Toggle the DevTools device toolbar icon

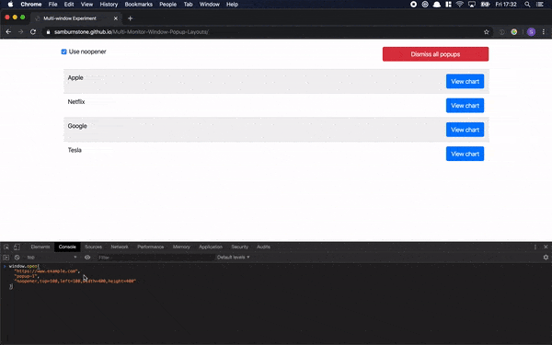[17, 247]
